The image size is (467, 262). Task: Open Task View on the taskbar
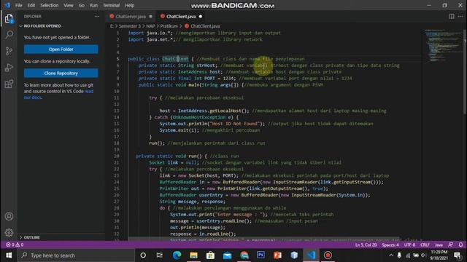pos(160,255)
